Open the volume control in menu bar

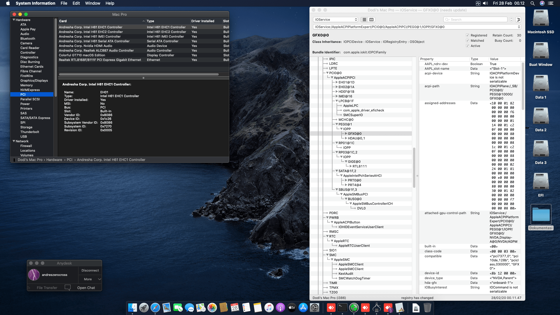pyautogui.click(x=485, y=3)
